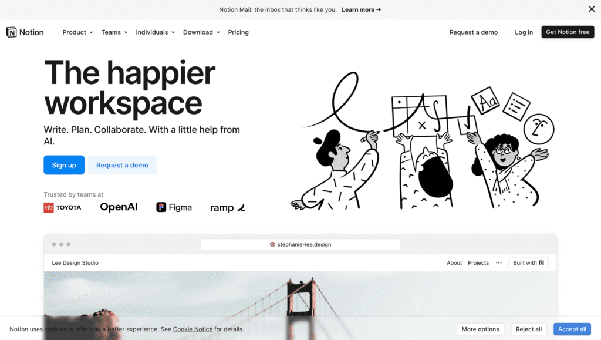Expand the Product dropdown menu
Screen dimensions: 601x340
[78, 32]
